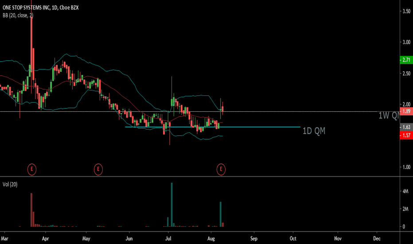
Task: Click the gray 1.63 price label
Action: coord(406,127)
